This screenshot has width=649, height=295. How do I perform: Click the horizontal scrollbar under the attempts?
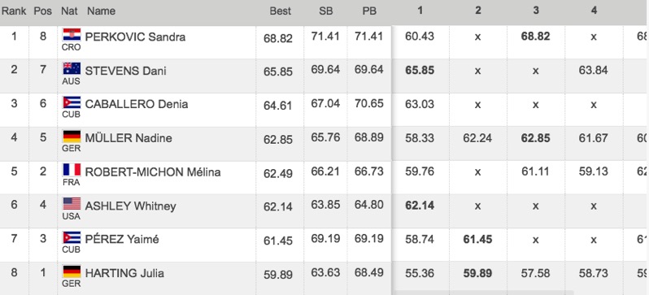click(482, 293)
